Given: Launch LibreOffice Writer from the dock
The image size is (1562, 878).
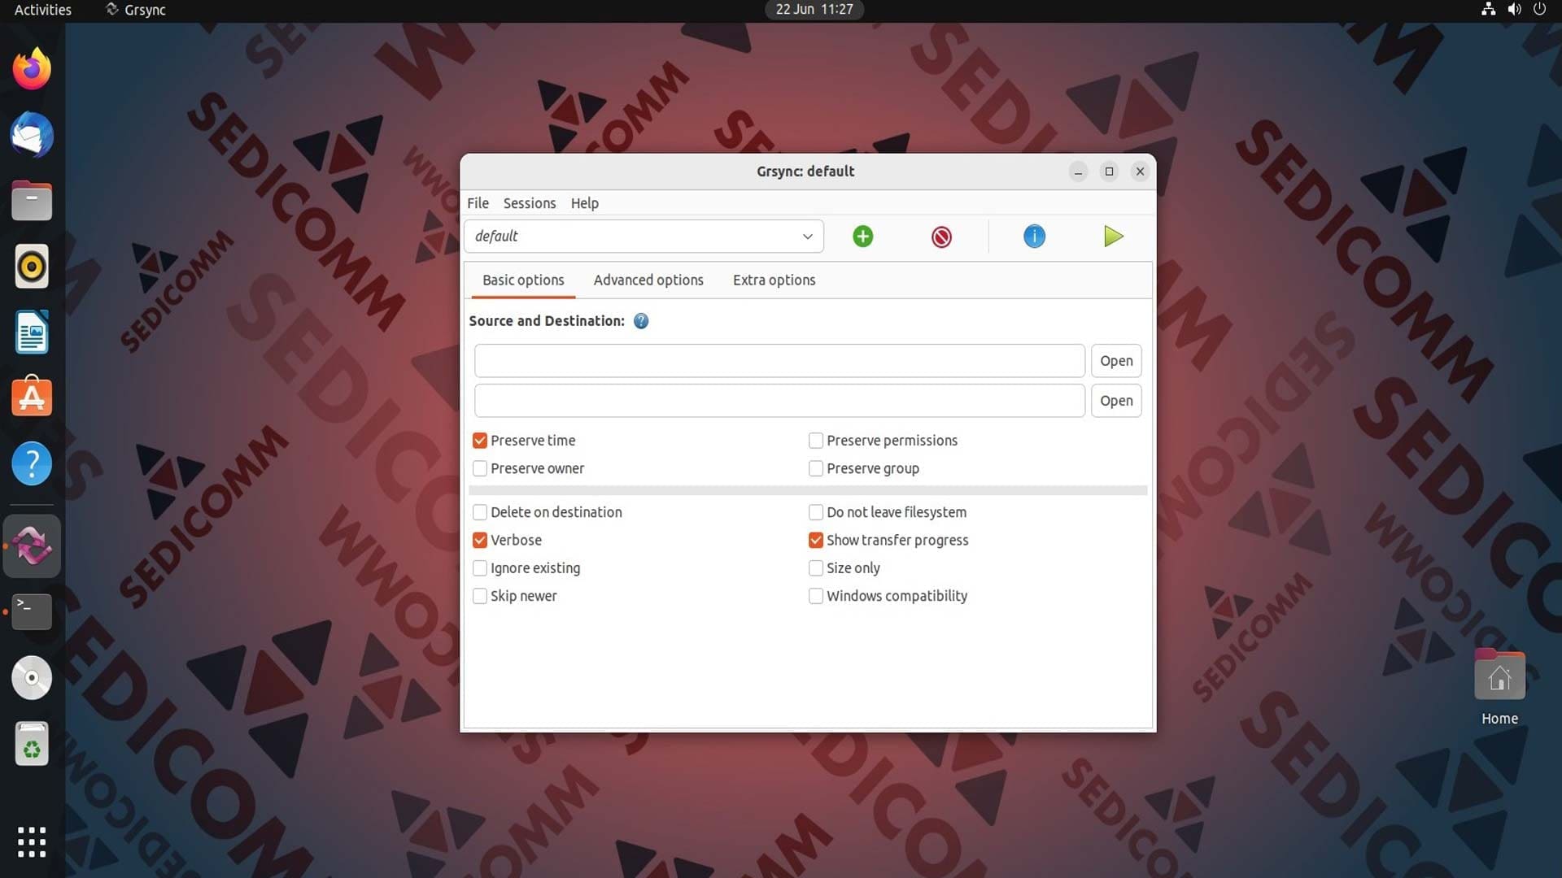Looking at the screenshot, I should (32, 333).
